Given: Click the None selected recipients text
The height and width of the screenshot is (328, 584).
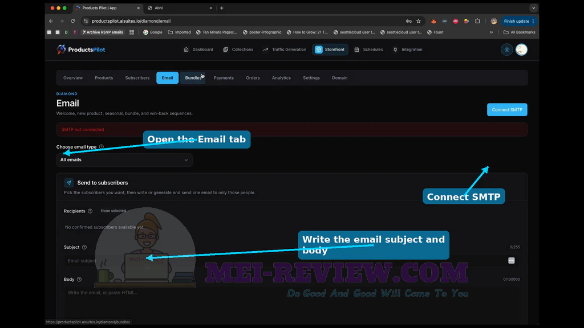Looking at the screenshot, I should pos(113,211).
